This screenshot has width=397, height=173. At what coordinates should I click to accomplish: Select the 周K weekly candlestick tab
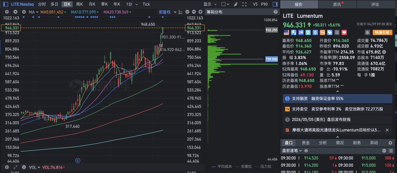(79, 4)
